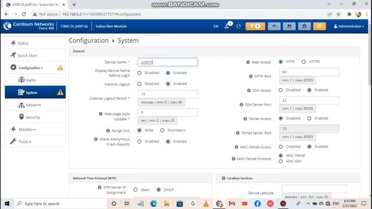Click the Cambium Networks logo

(28, 26)
